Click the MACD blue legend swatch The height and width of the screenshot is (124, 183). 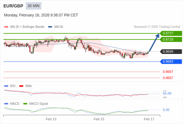[x=6, y=104]
